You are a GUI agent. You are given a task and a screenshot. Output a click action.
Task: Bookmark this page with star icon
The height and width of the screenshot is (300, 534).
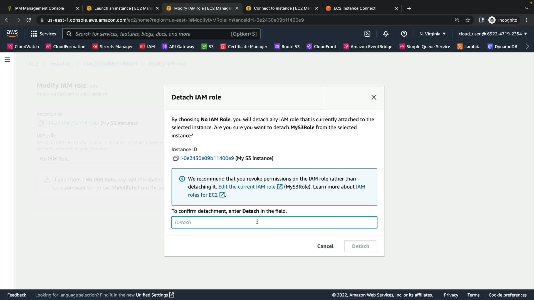point(468,20)
